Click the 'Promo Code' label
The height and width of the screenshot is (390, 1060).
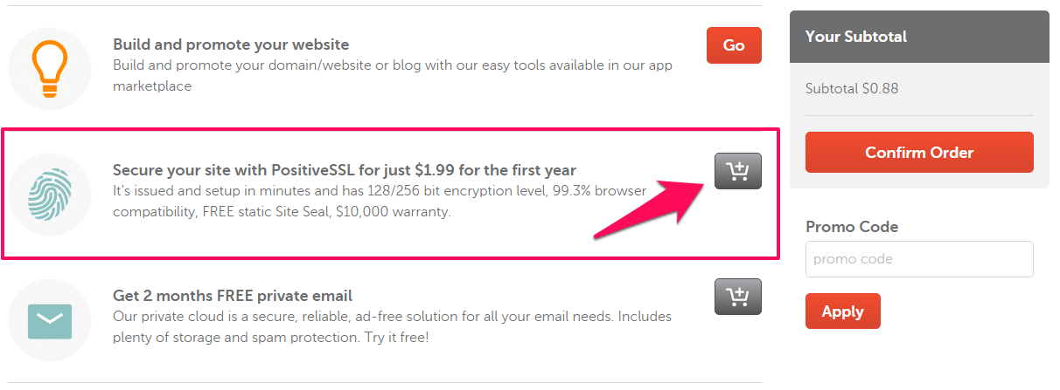point(852,227)
